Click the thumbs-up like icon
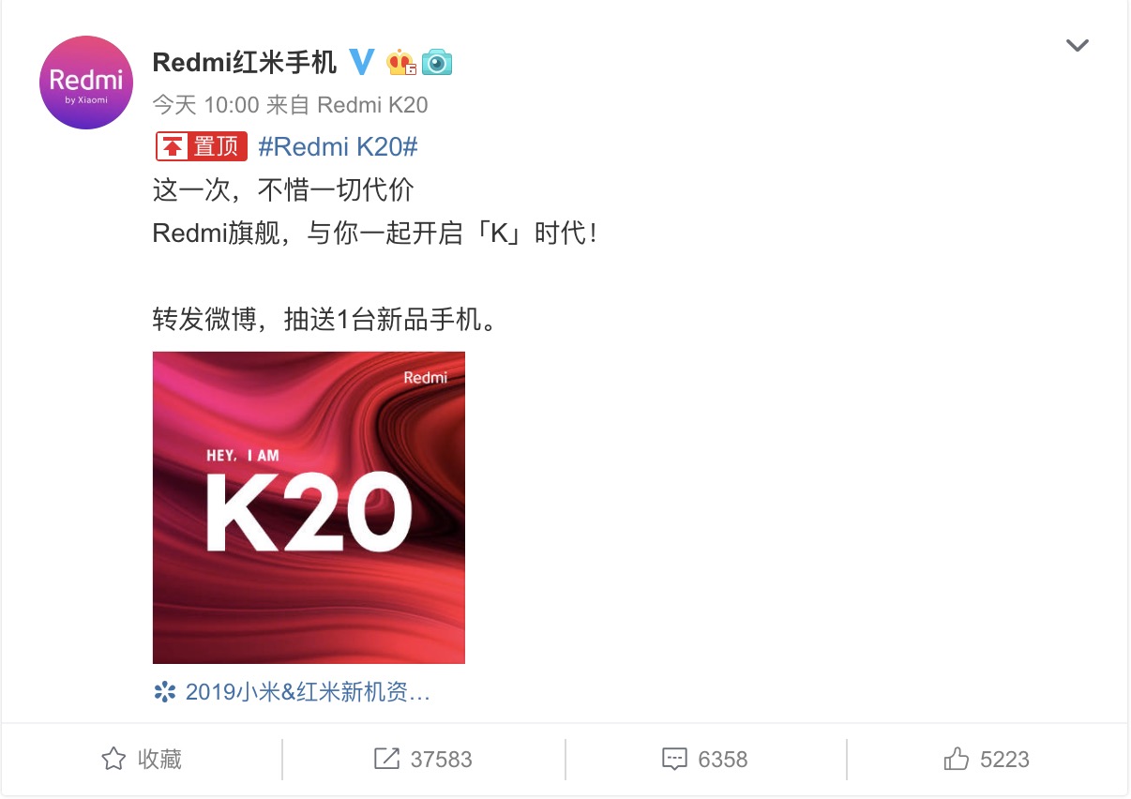Viewport: 1131px width, 799px height. (x=957, y=759)
